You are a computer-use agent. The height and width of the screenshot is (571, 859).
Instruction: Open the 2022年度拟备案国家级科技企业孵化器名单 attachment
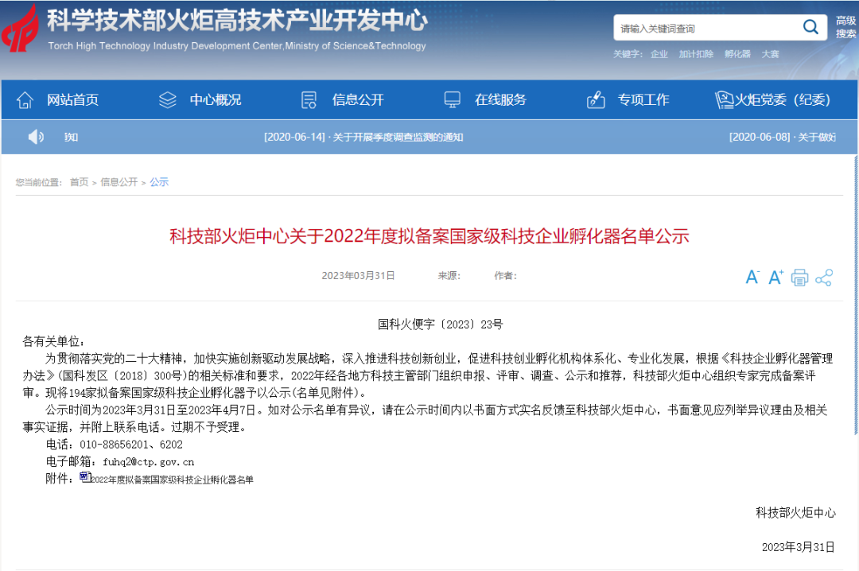click(x=173, y=480)
